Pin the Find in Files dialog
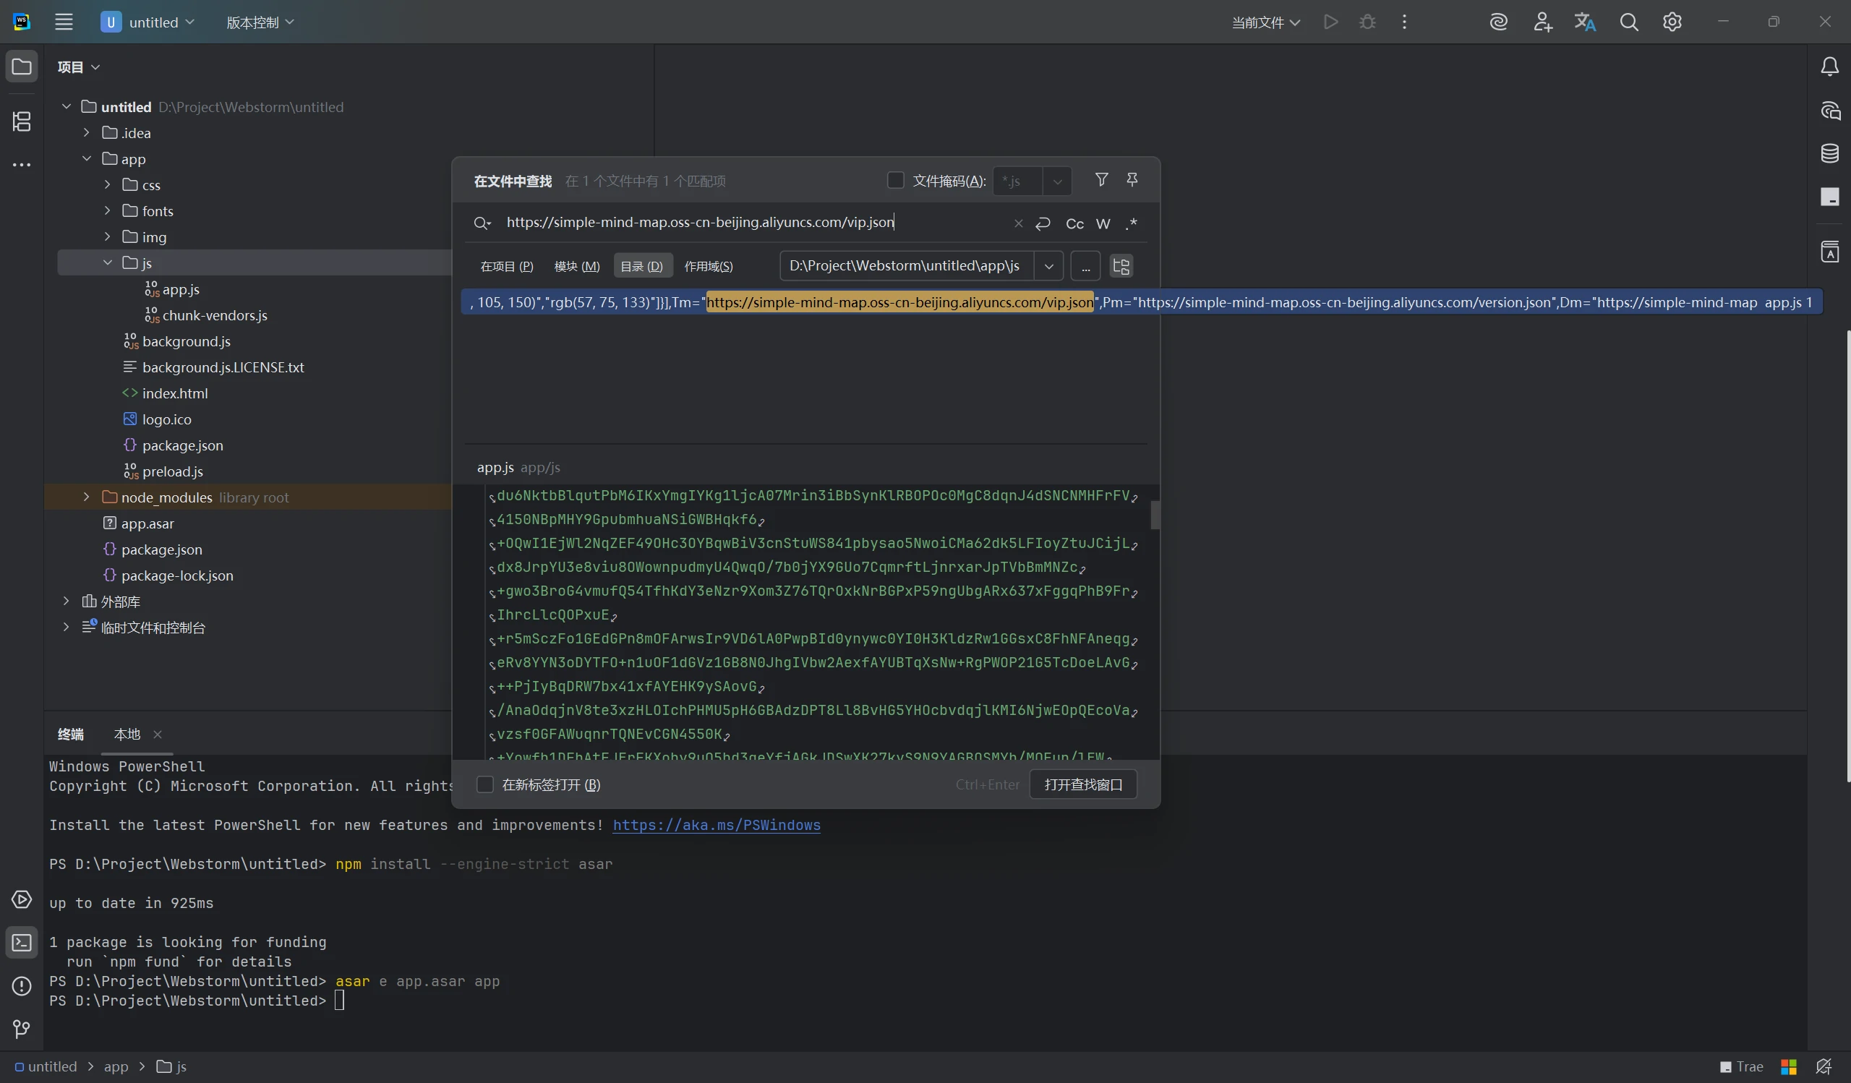Image resolution: width=1851 pixels, height=1083 pixels. coord(1132,180)
